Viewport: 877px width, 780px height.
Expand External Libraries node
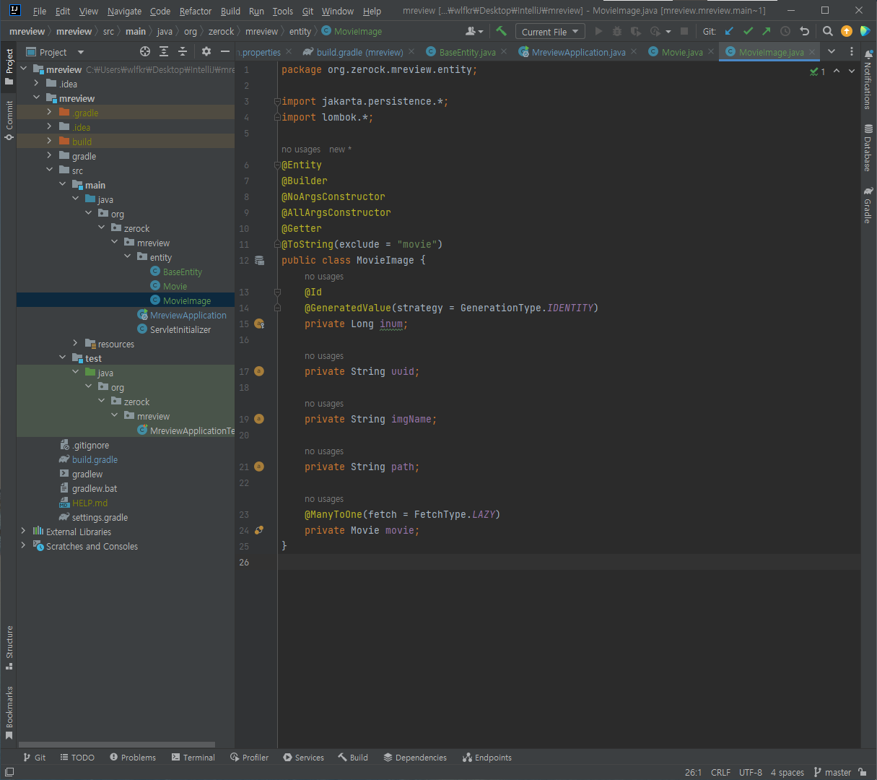tap(23, 532)
